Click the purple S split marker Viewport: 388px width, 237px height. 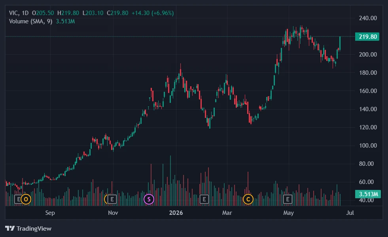(x=149, y=199)
